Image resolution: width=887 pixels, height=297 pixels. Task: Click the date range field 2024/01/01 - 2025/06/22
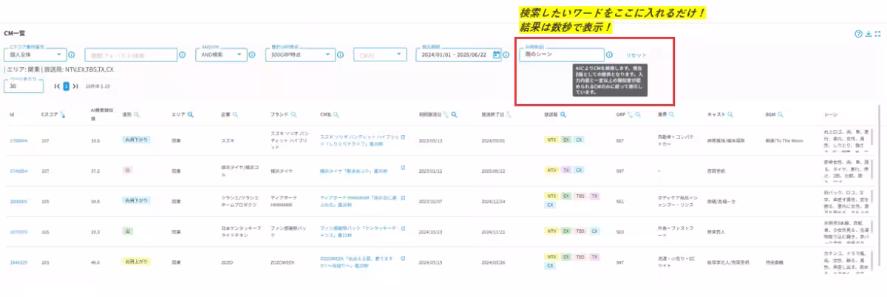coord(459,54)
